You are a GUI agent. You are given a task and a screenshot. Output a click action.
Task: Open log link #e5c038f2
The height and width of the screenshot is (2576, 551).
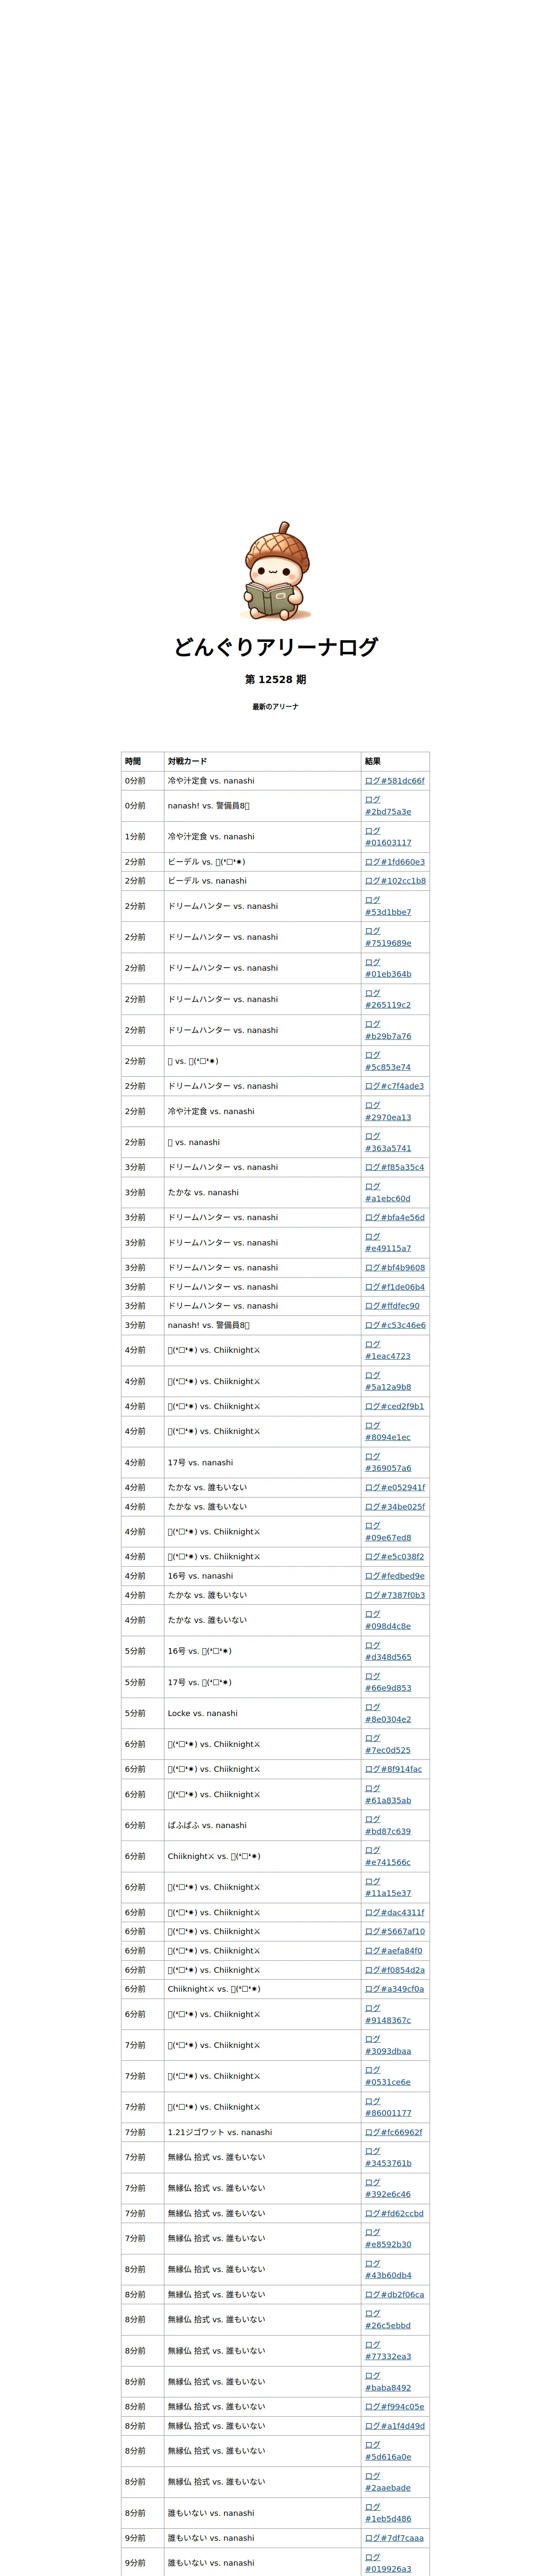394,1557
